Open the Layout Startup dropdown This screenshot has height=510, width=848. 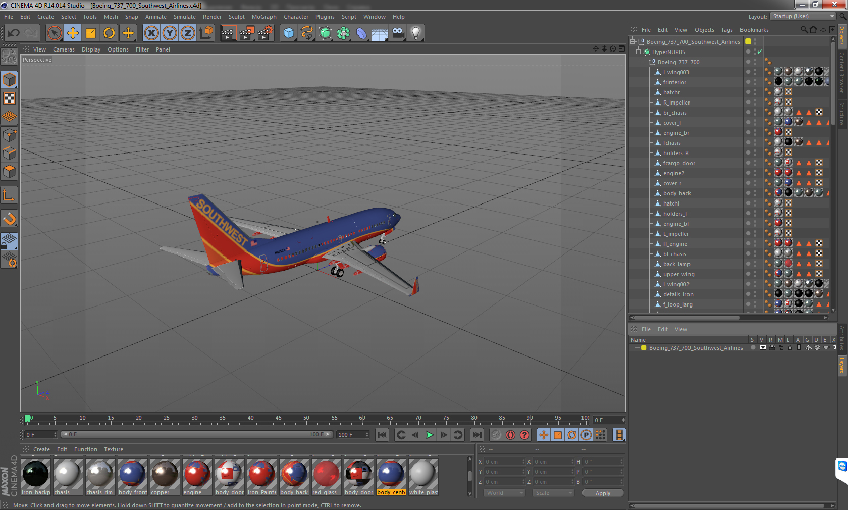(x=804, y=17)
